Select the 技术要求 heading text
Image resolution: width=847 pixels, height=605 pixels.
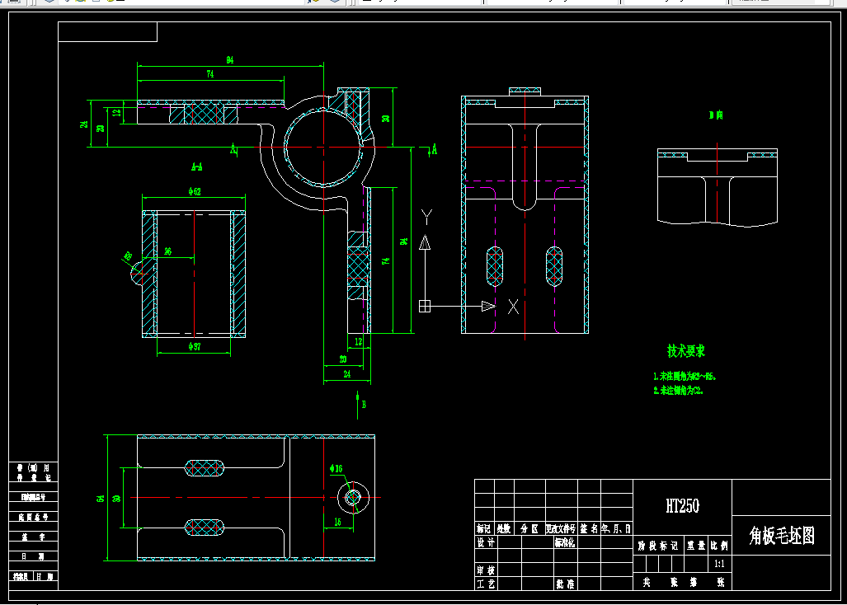click(686, 351)
